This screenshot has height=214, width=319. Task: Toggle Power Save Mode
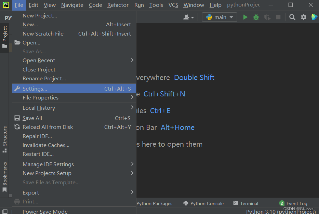[x=74, y=211]
